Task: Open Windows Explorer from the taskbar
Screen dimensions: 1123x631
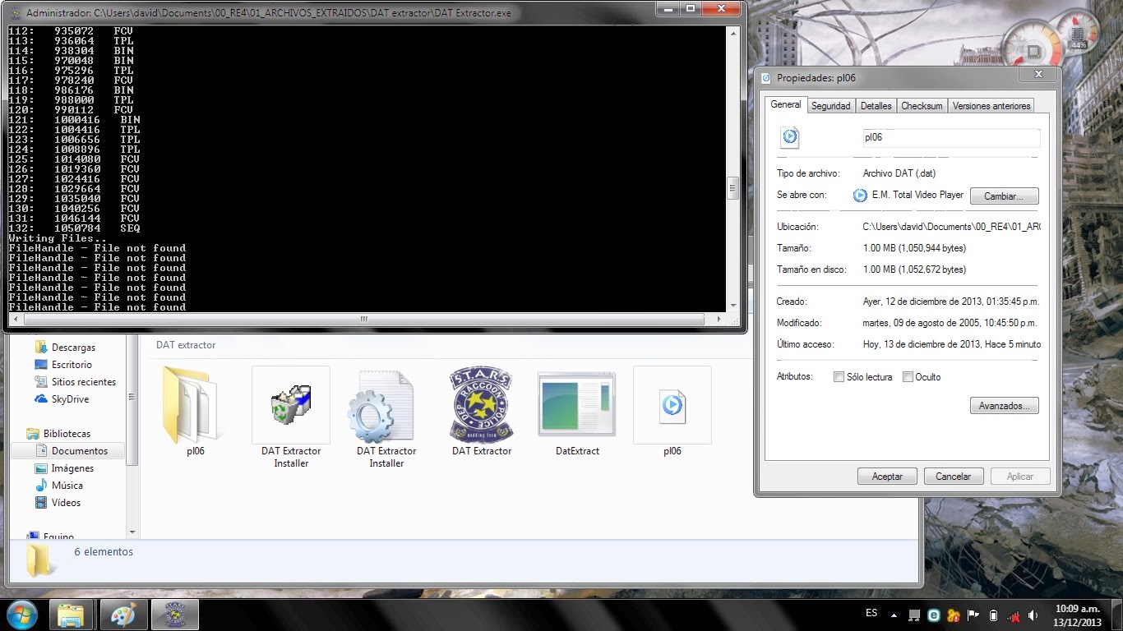Action: 72,615
